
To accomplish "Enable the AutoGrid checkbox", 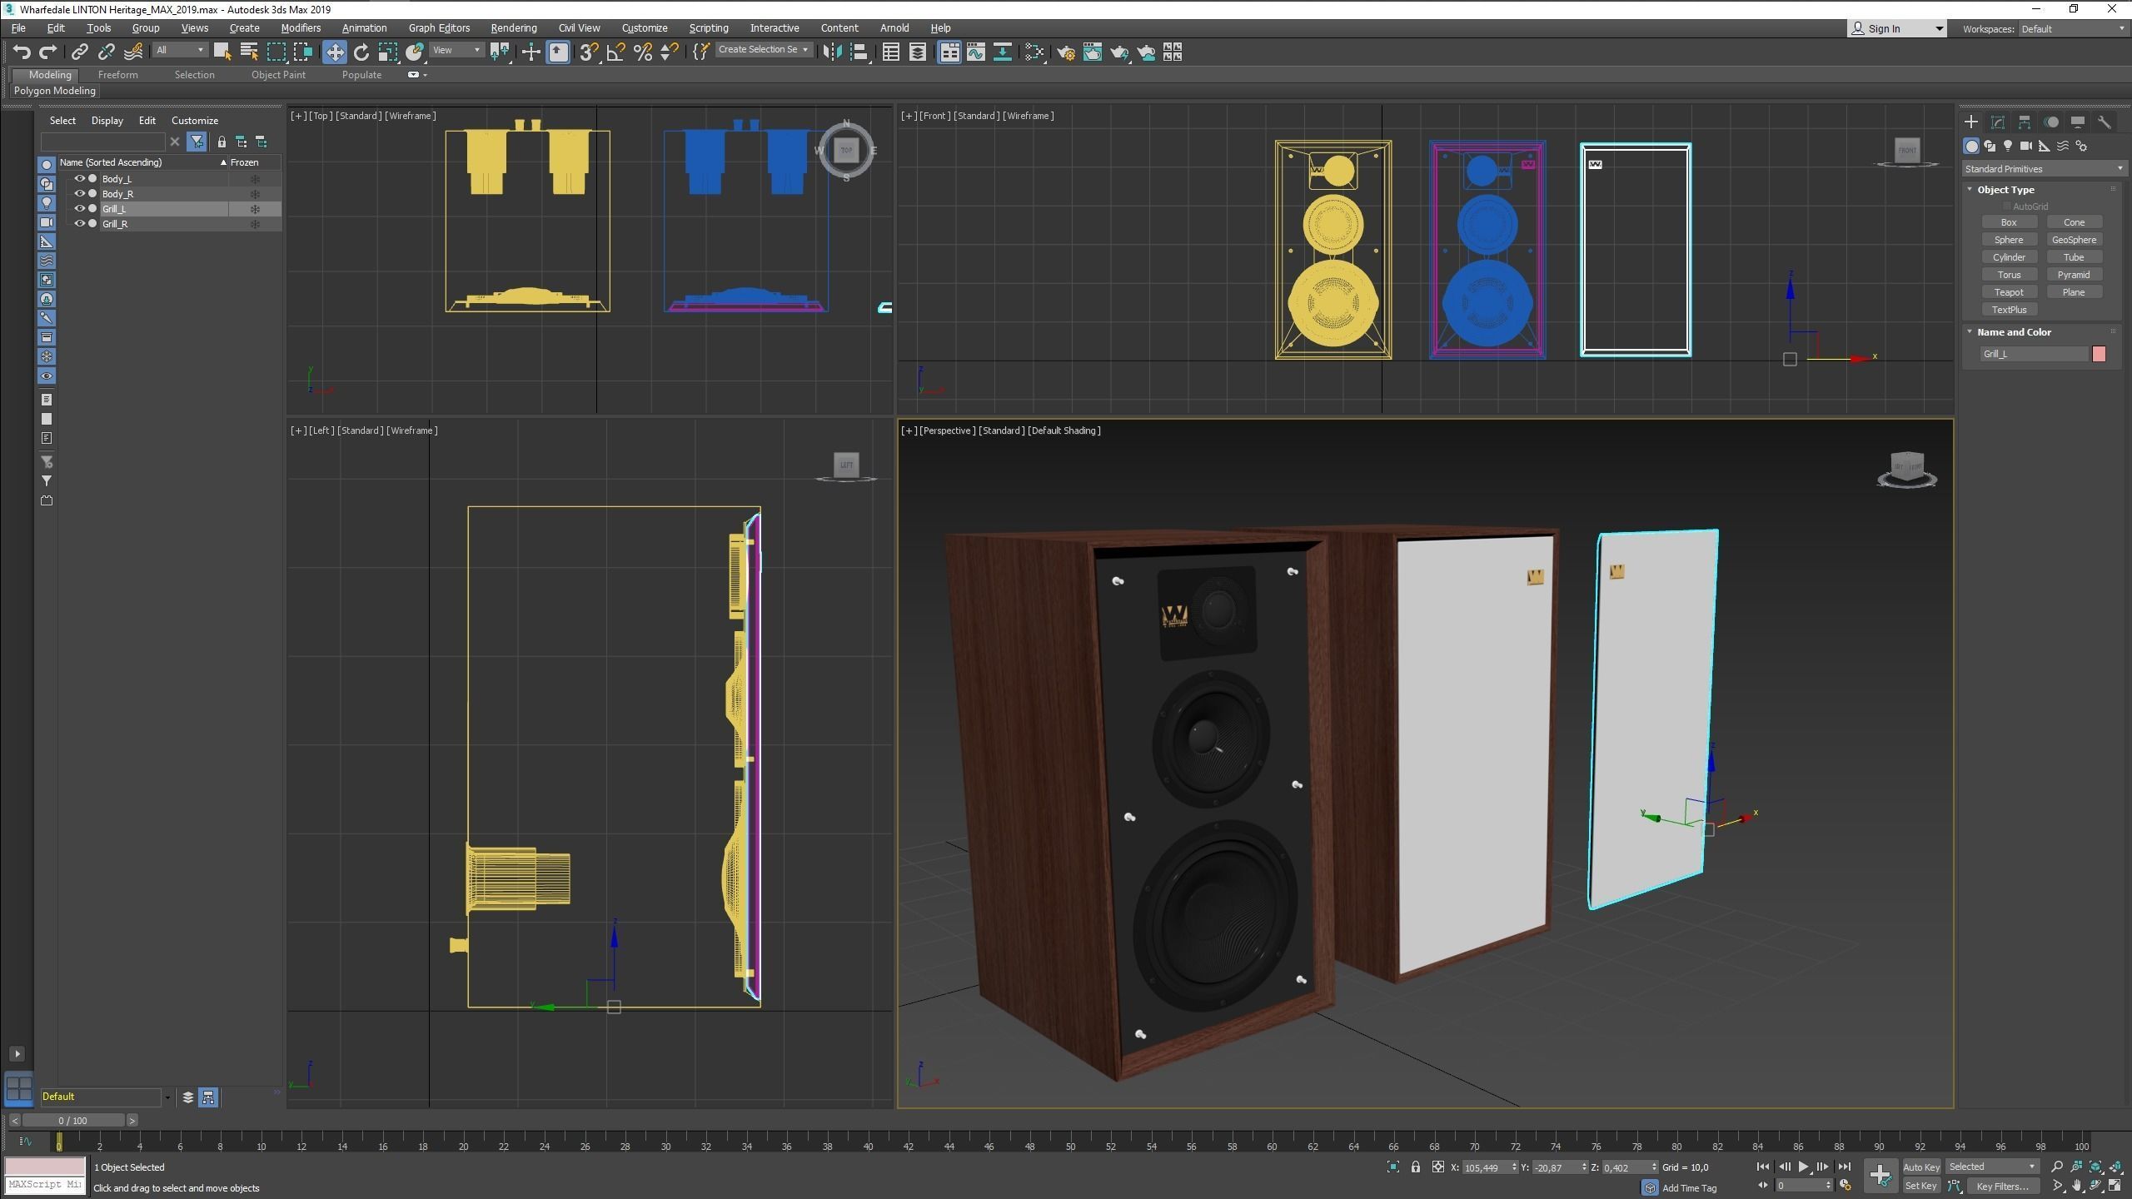I will [2007, 206].
